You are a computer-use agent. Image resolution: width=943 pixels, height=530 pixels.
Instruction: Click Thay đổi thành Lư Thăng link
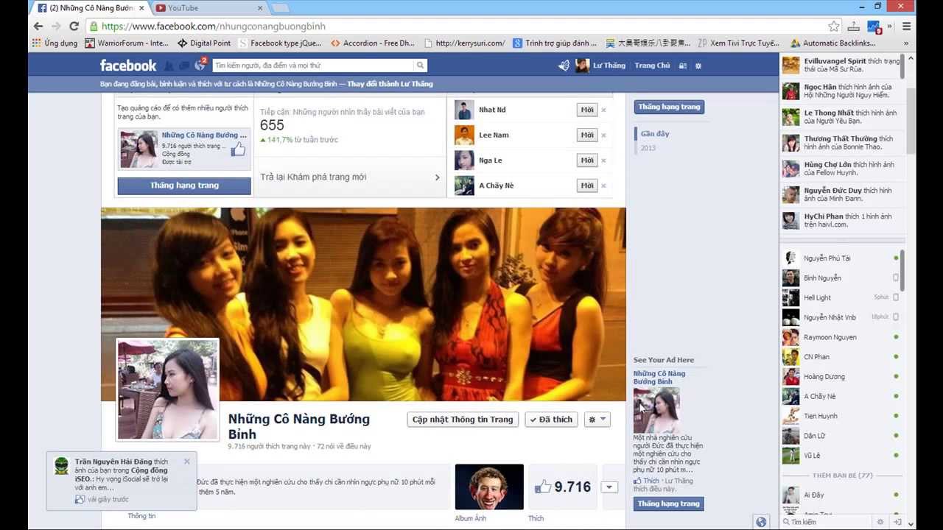coord(390,84)
